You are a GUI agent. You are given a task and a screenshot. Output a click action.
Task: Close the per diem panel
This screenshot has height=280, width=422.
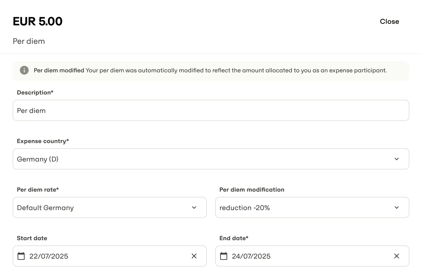click(x=389, y=21)
